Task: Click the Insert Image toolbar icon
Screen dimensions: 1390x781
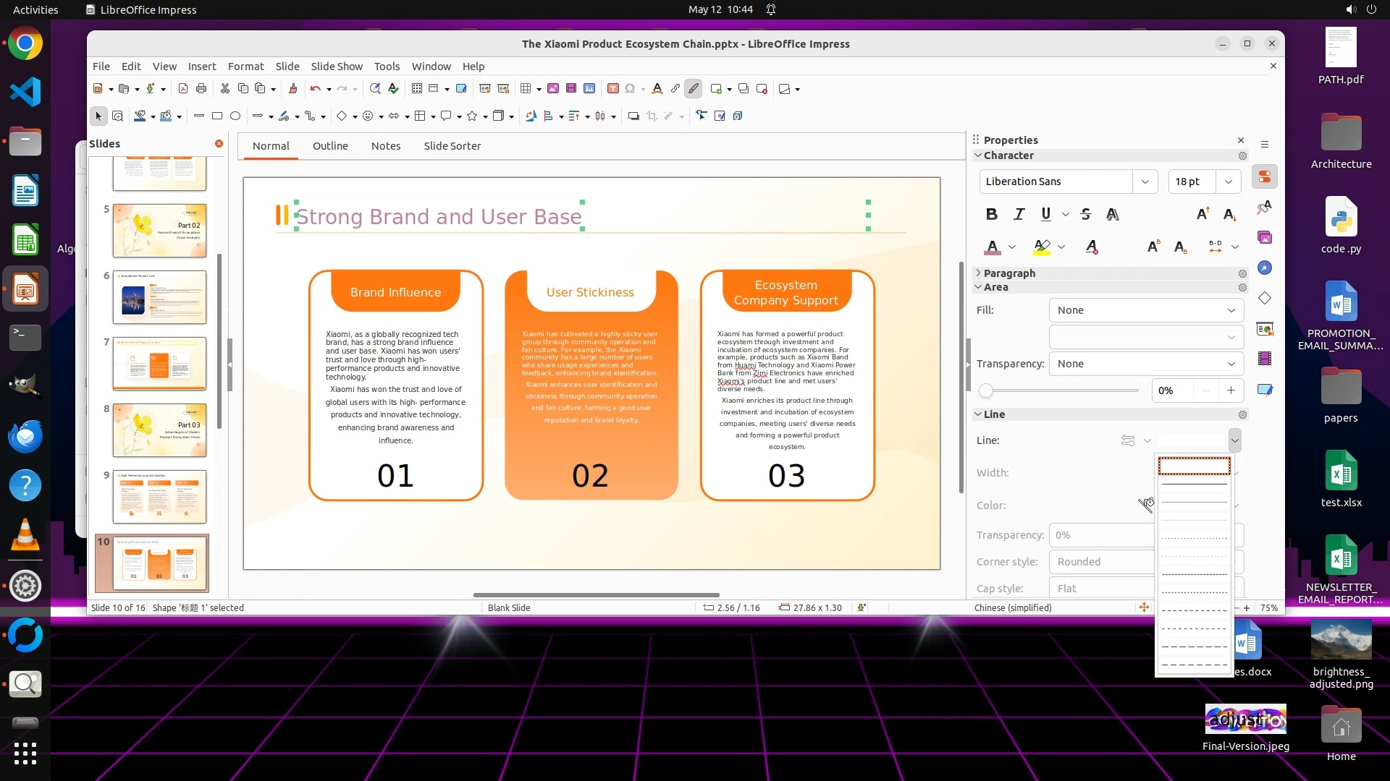Action: (x=553, y=89)
